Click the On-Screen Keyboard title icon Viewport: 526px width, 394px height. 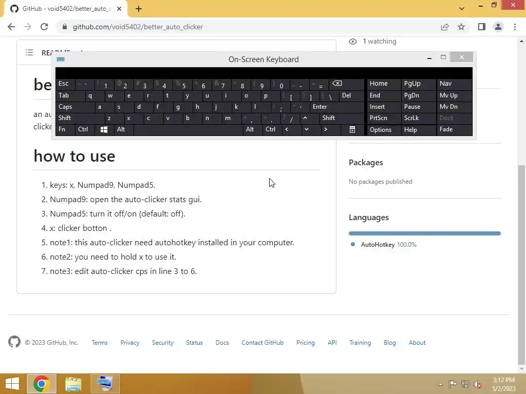pos(61,60)
